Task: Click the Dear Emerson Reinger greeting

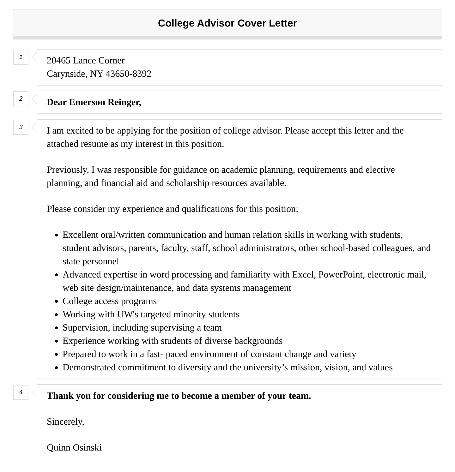Action: click(x=94, y=102)
